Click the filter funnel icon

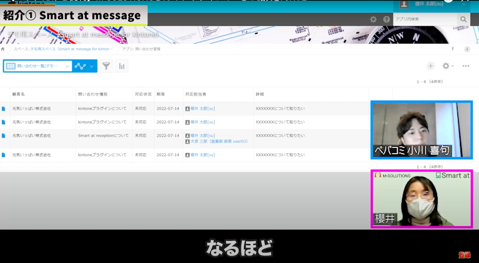pyautogui.click(x=106, y=66)
